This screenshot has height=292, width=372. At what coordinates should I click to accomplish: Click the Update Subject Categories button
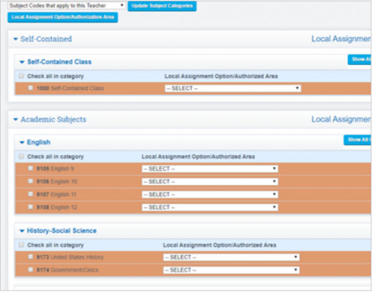point(163,6)
